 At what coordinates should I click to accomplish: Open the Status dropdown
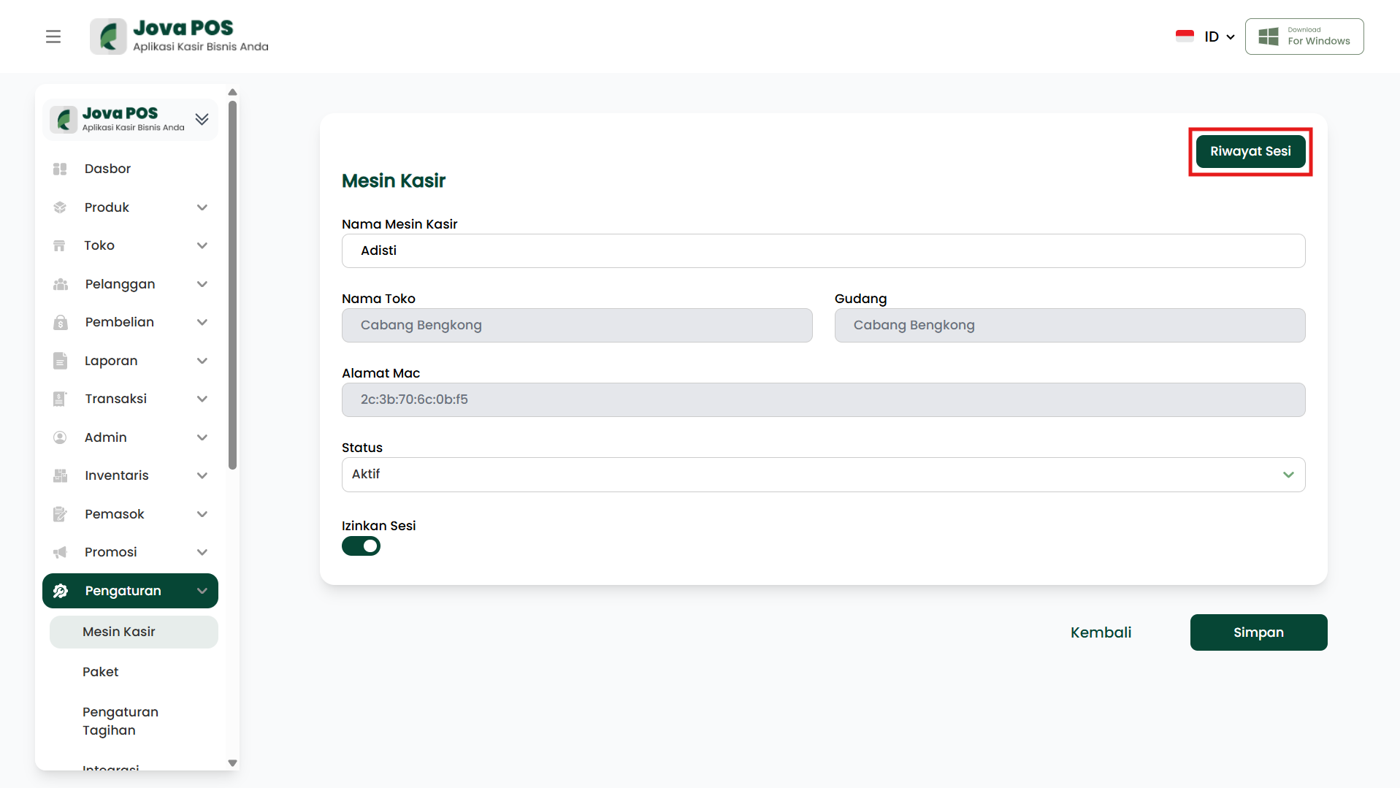click(823, 475)
